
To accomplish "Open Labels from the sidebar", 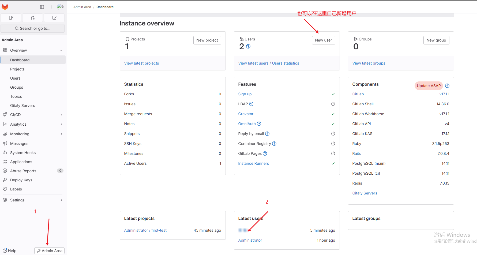I will coord(16,189).
